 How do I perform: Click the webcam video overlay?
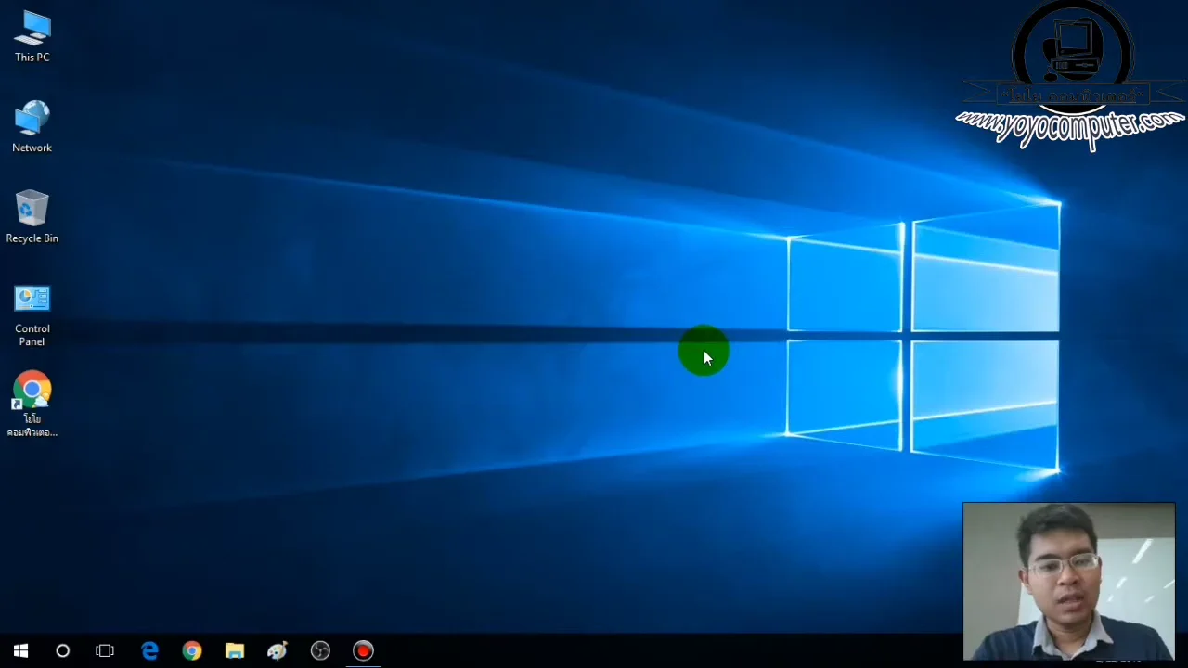coord(1068,581)
